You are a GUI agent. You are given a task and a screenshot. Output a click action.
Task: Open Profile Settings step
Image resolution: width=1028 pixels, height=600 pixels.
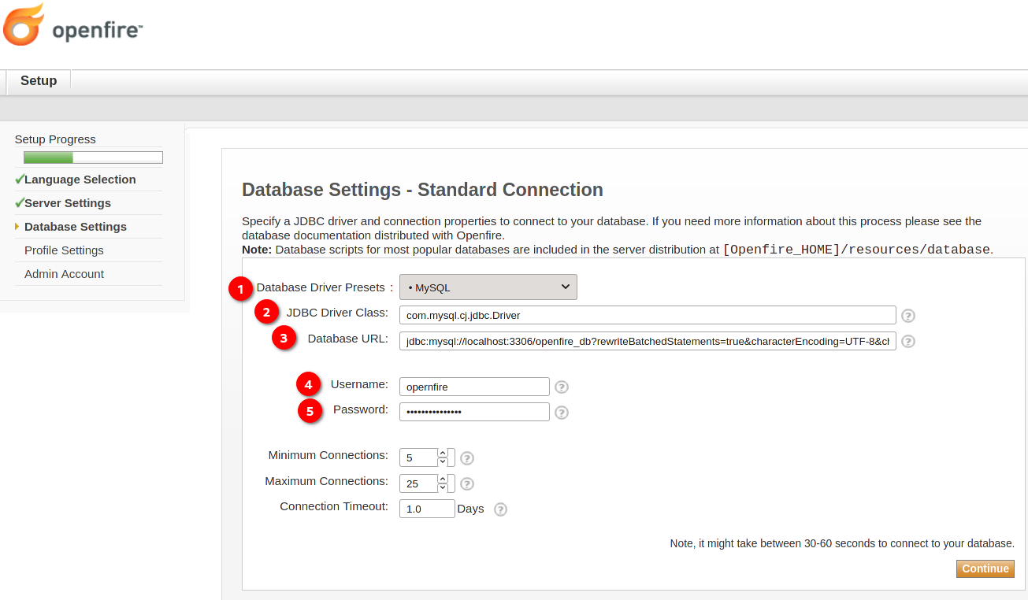(64, 250)
